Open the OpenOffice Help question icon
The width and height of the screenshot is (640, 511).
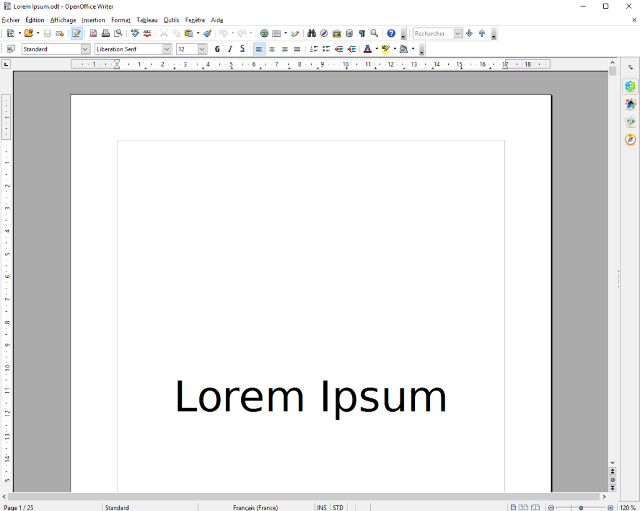coord(391,34)
